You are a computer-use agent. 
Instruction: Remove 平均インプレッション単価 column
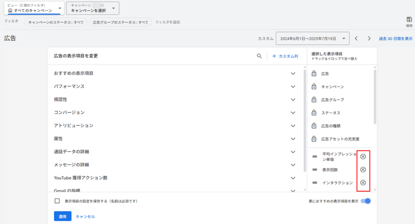363,157
